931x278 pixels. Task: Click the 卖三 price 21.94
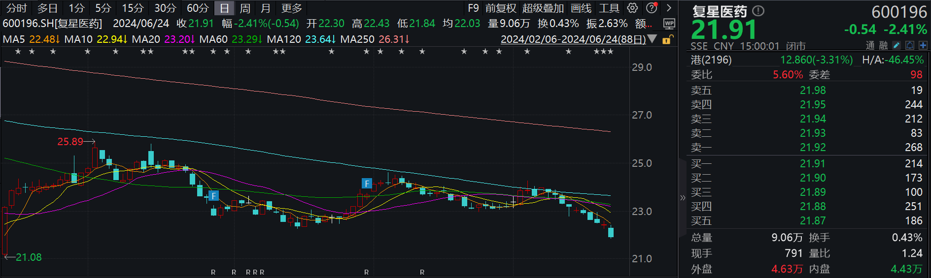coord(813,119)
